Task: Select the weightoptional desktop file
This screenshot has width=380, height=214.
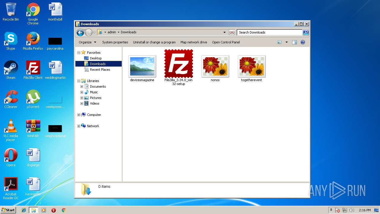Action: click(55, 131)
